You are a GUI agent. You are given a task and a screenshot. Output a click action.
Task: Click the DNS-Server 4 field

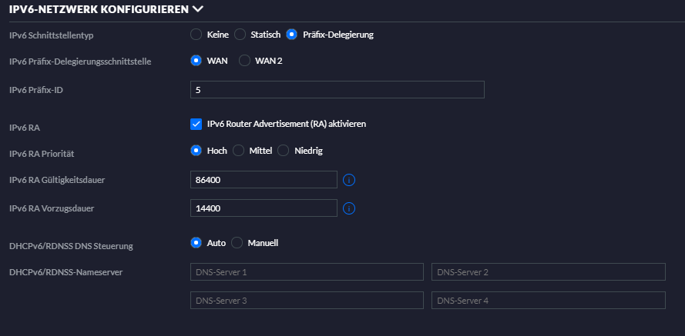548,301
